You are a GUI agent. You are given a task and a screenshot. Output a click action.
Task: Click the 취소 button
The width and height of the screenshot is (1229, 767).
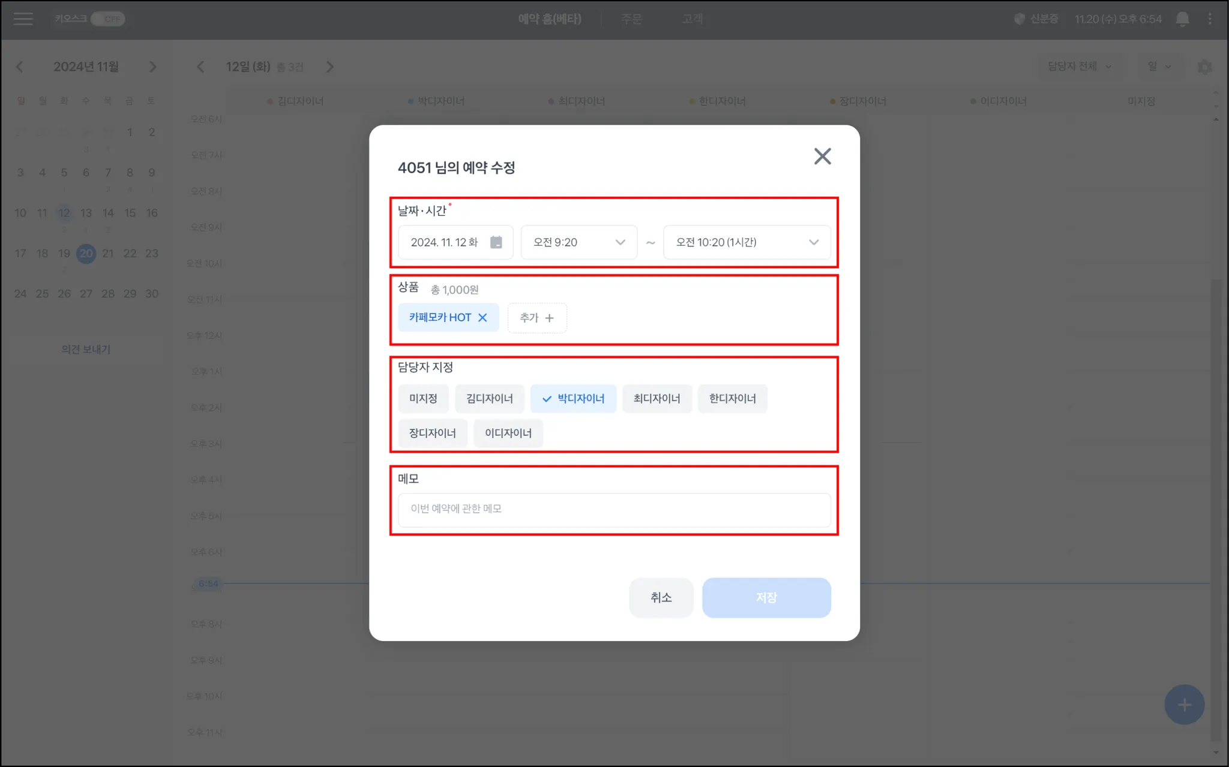[661, 597]
